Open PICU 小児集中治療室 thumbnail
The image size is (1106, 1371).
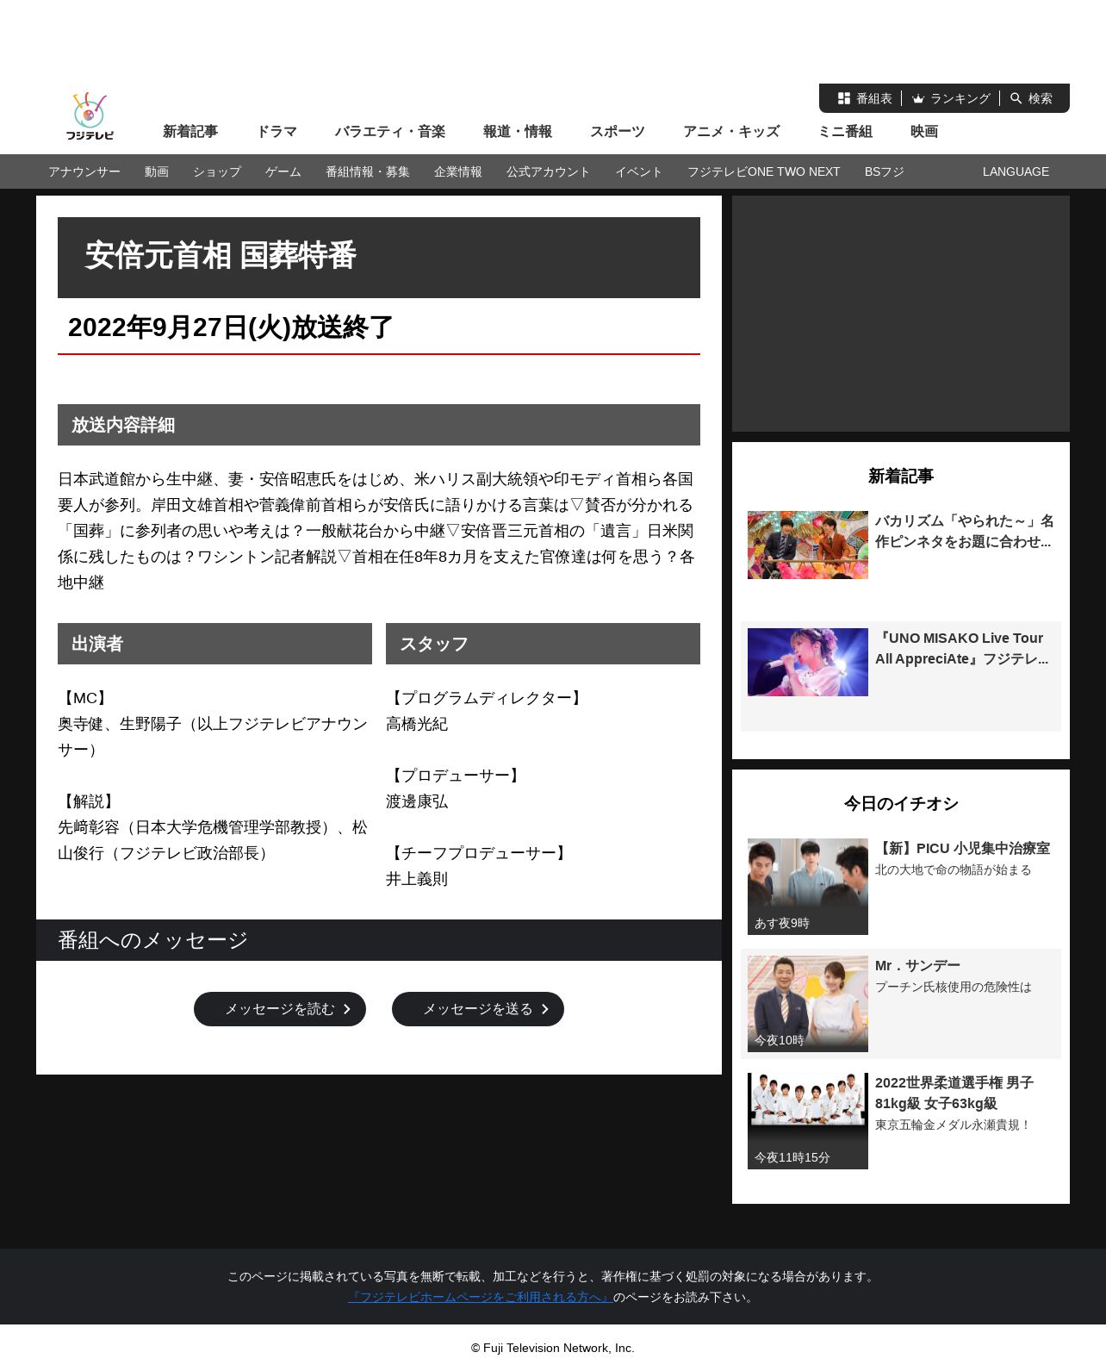tap(808, 887)
